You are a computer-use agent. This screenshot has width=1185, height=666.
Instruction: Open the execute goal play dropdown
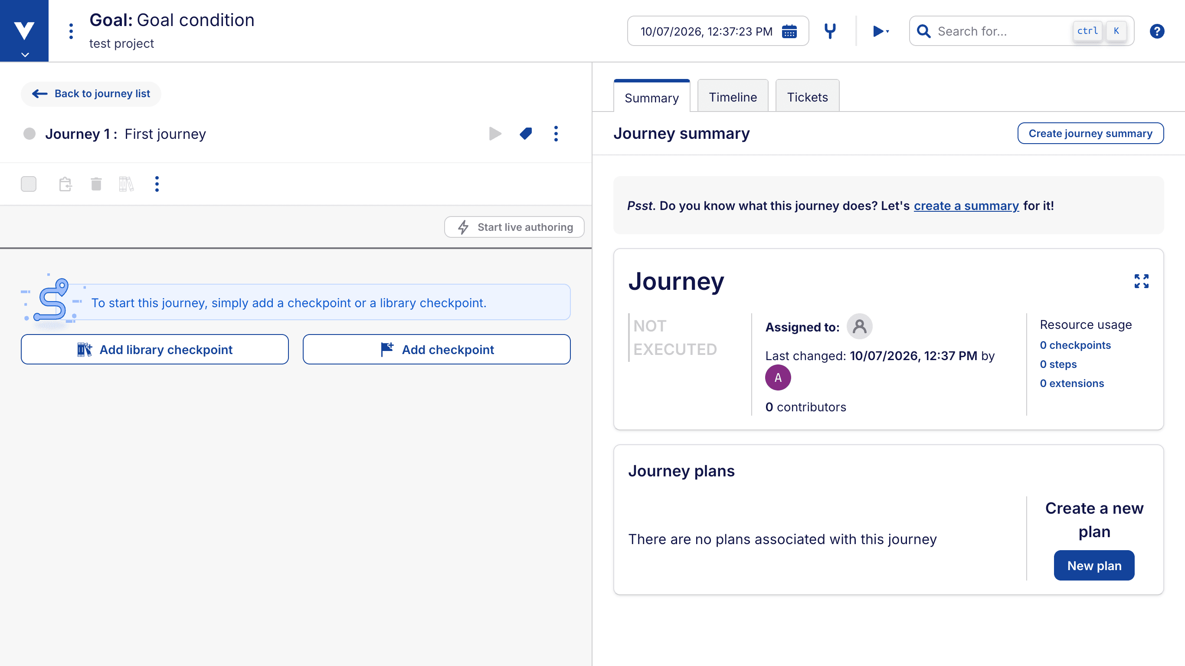[881, 31]
